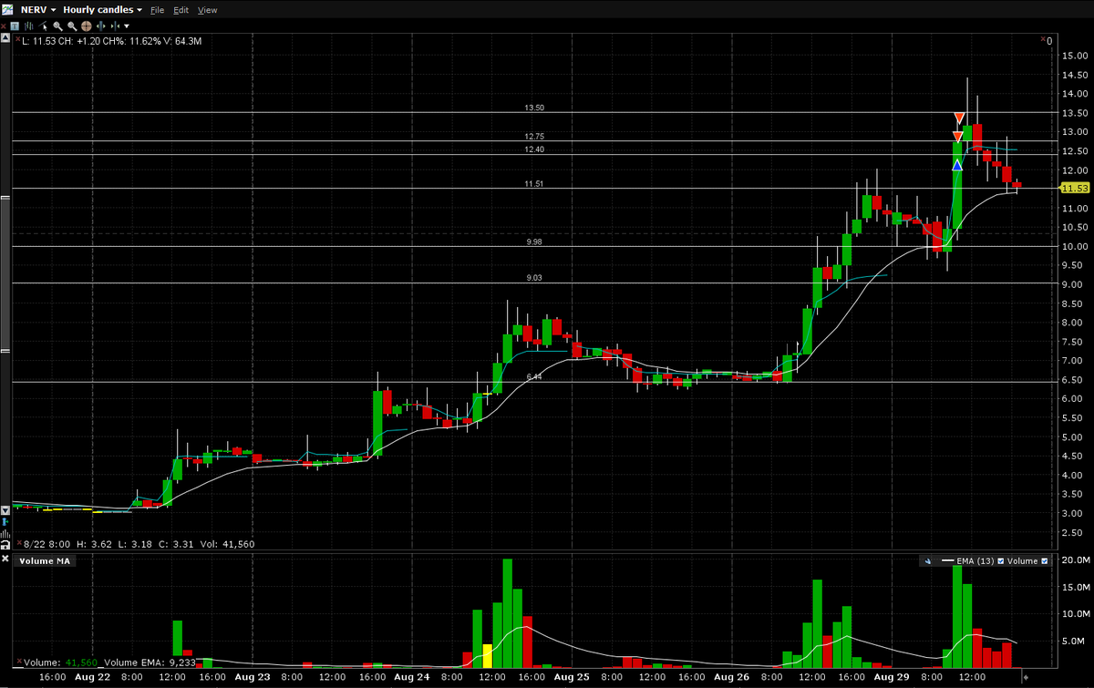
Task: Toggle the lock icon on left sidebar
Action: pyautogui.click(x=5, y=546)
